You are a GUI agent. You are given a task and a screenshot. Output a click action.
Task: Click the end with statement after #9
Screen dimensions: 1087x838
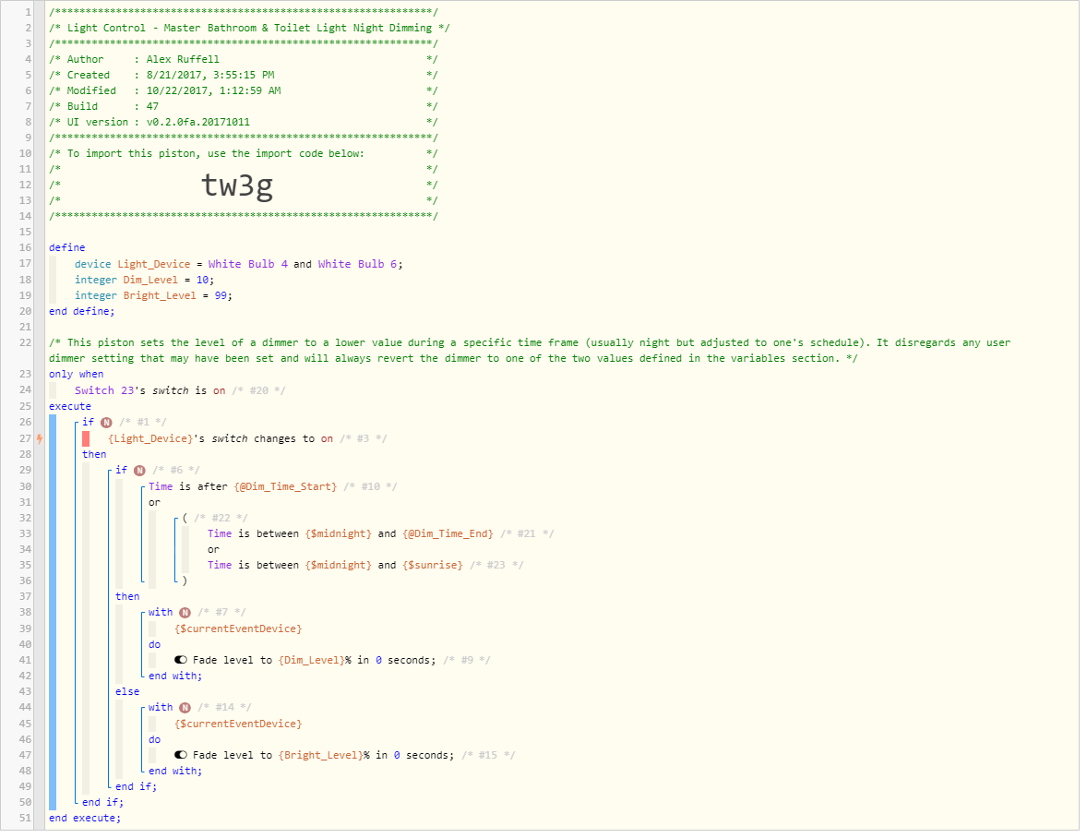click(x=175, y=676)
